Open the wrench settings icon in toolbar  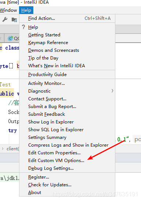point(5,19)
